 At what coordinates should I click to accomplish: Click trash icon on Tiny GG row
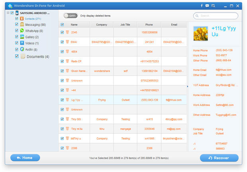tap(67, 119)
